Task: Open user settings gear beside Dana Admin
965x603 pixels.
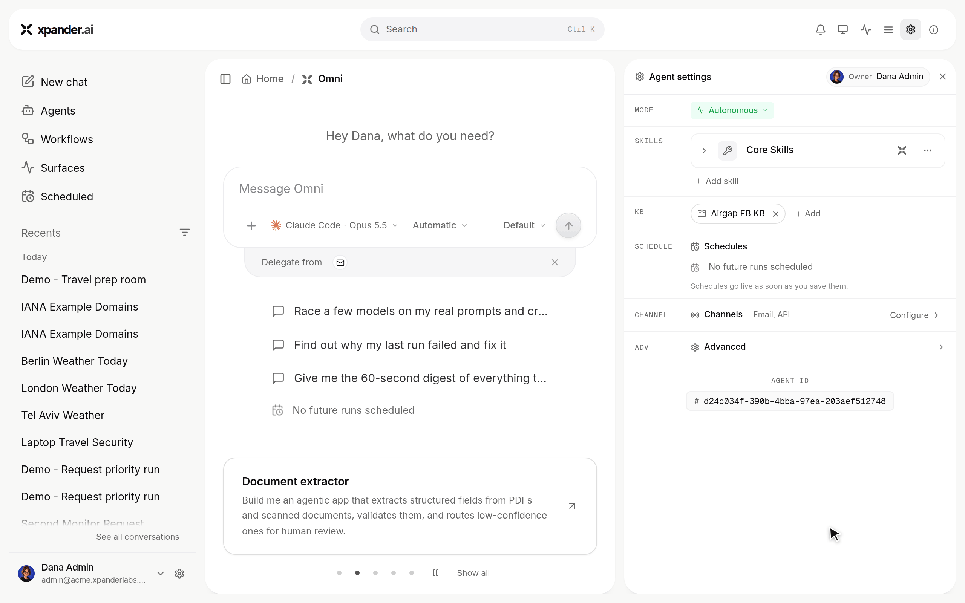Action: pos(179,574)
